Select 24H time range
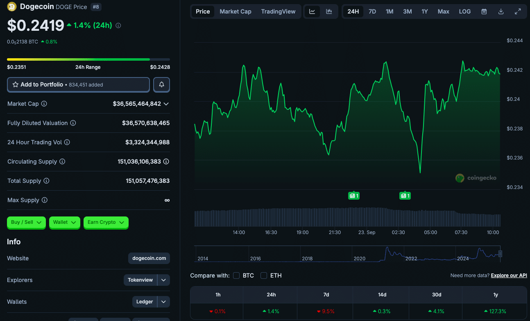This screenshot has height=321, width=530. point(353,11)
